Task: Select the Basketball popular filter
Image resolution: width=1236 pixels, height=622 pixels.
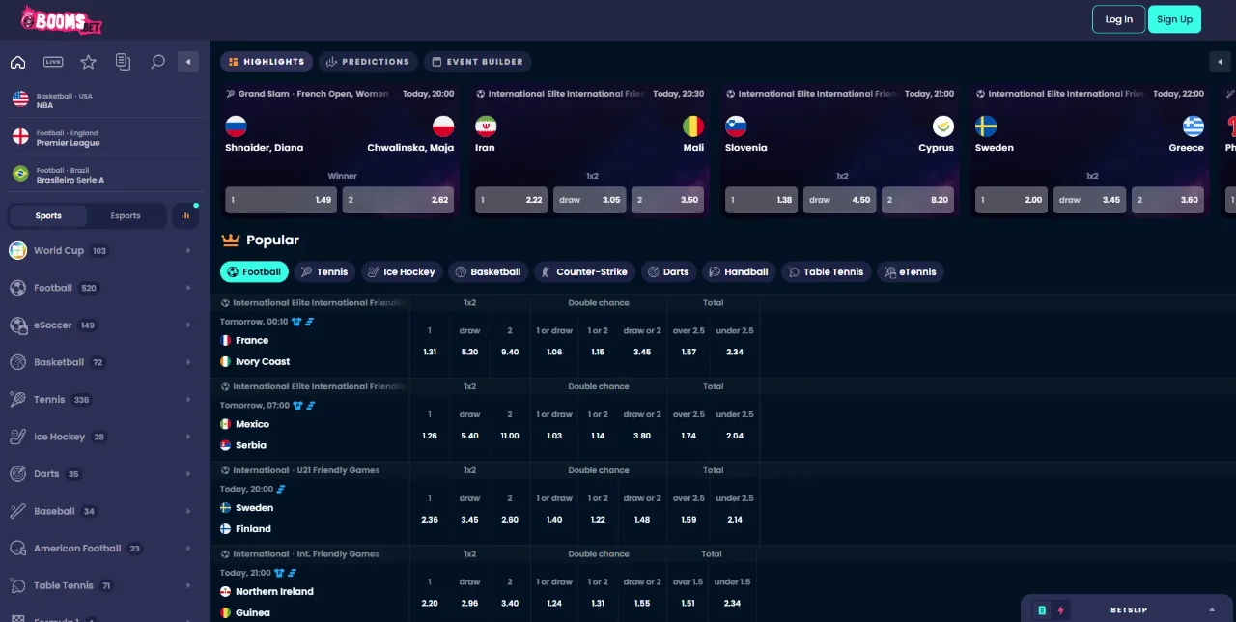Action: pos(489,272)
